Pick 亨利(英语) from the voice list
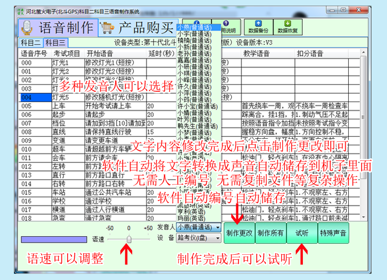 [x=192, y=211]
